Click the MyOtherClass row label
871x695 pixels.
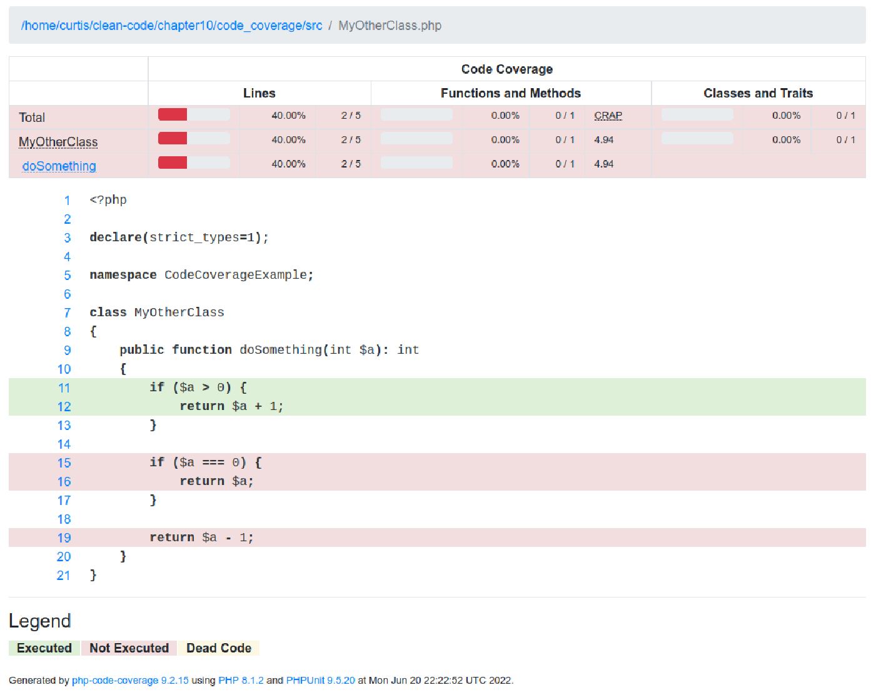point(58,142)
